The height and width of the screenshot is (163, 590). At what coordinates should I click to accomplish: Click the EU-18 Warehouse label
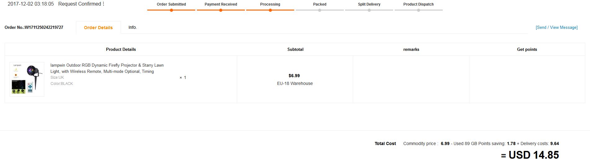coord(295,83)
